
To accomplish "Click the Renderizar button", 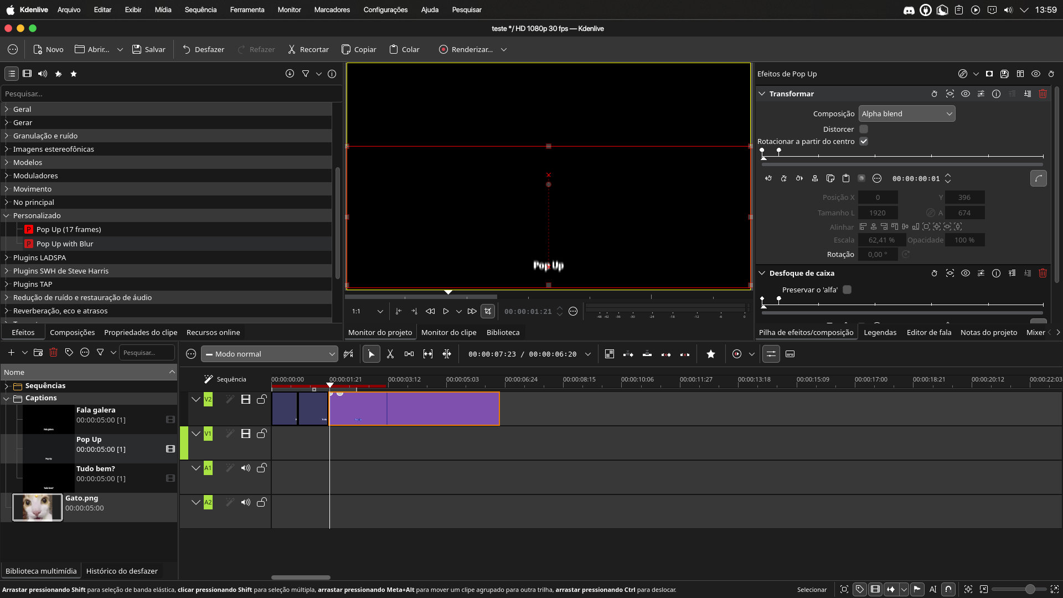I will [466, 49].
